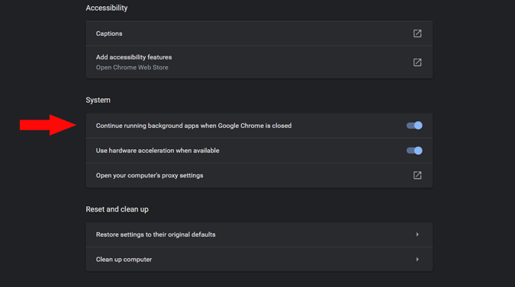Click blue knob of background apps switch
The image size is (515, 287).
coord(418,126)
